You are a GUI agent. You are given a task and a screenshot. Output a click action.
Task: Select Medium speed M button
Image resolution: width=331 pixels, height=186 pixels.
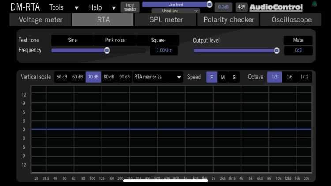coord(223,77)
